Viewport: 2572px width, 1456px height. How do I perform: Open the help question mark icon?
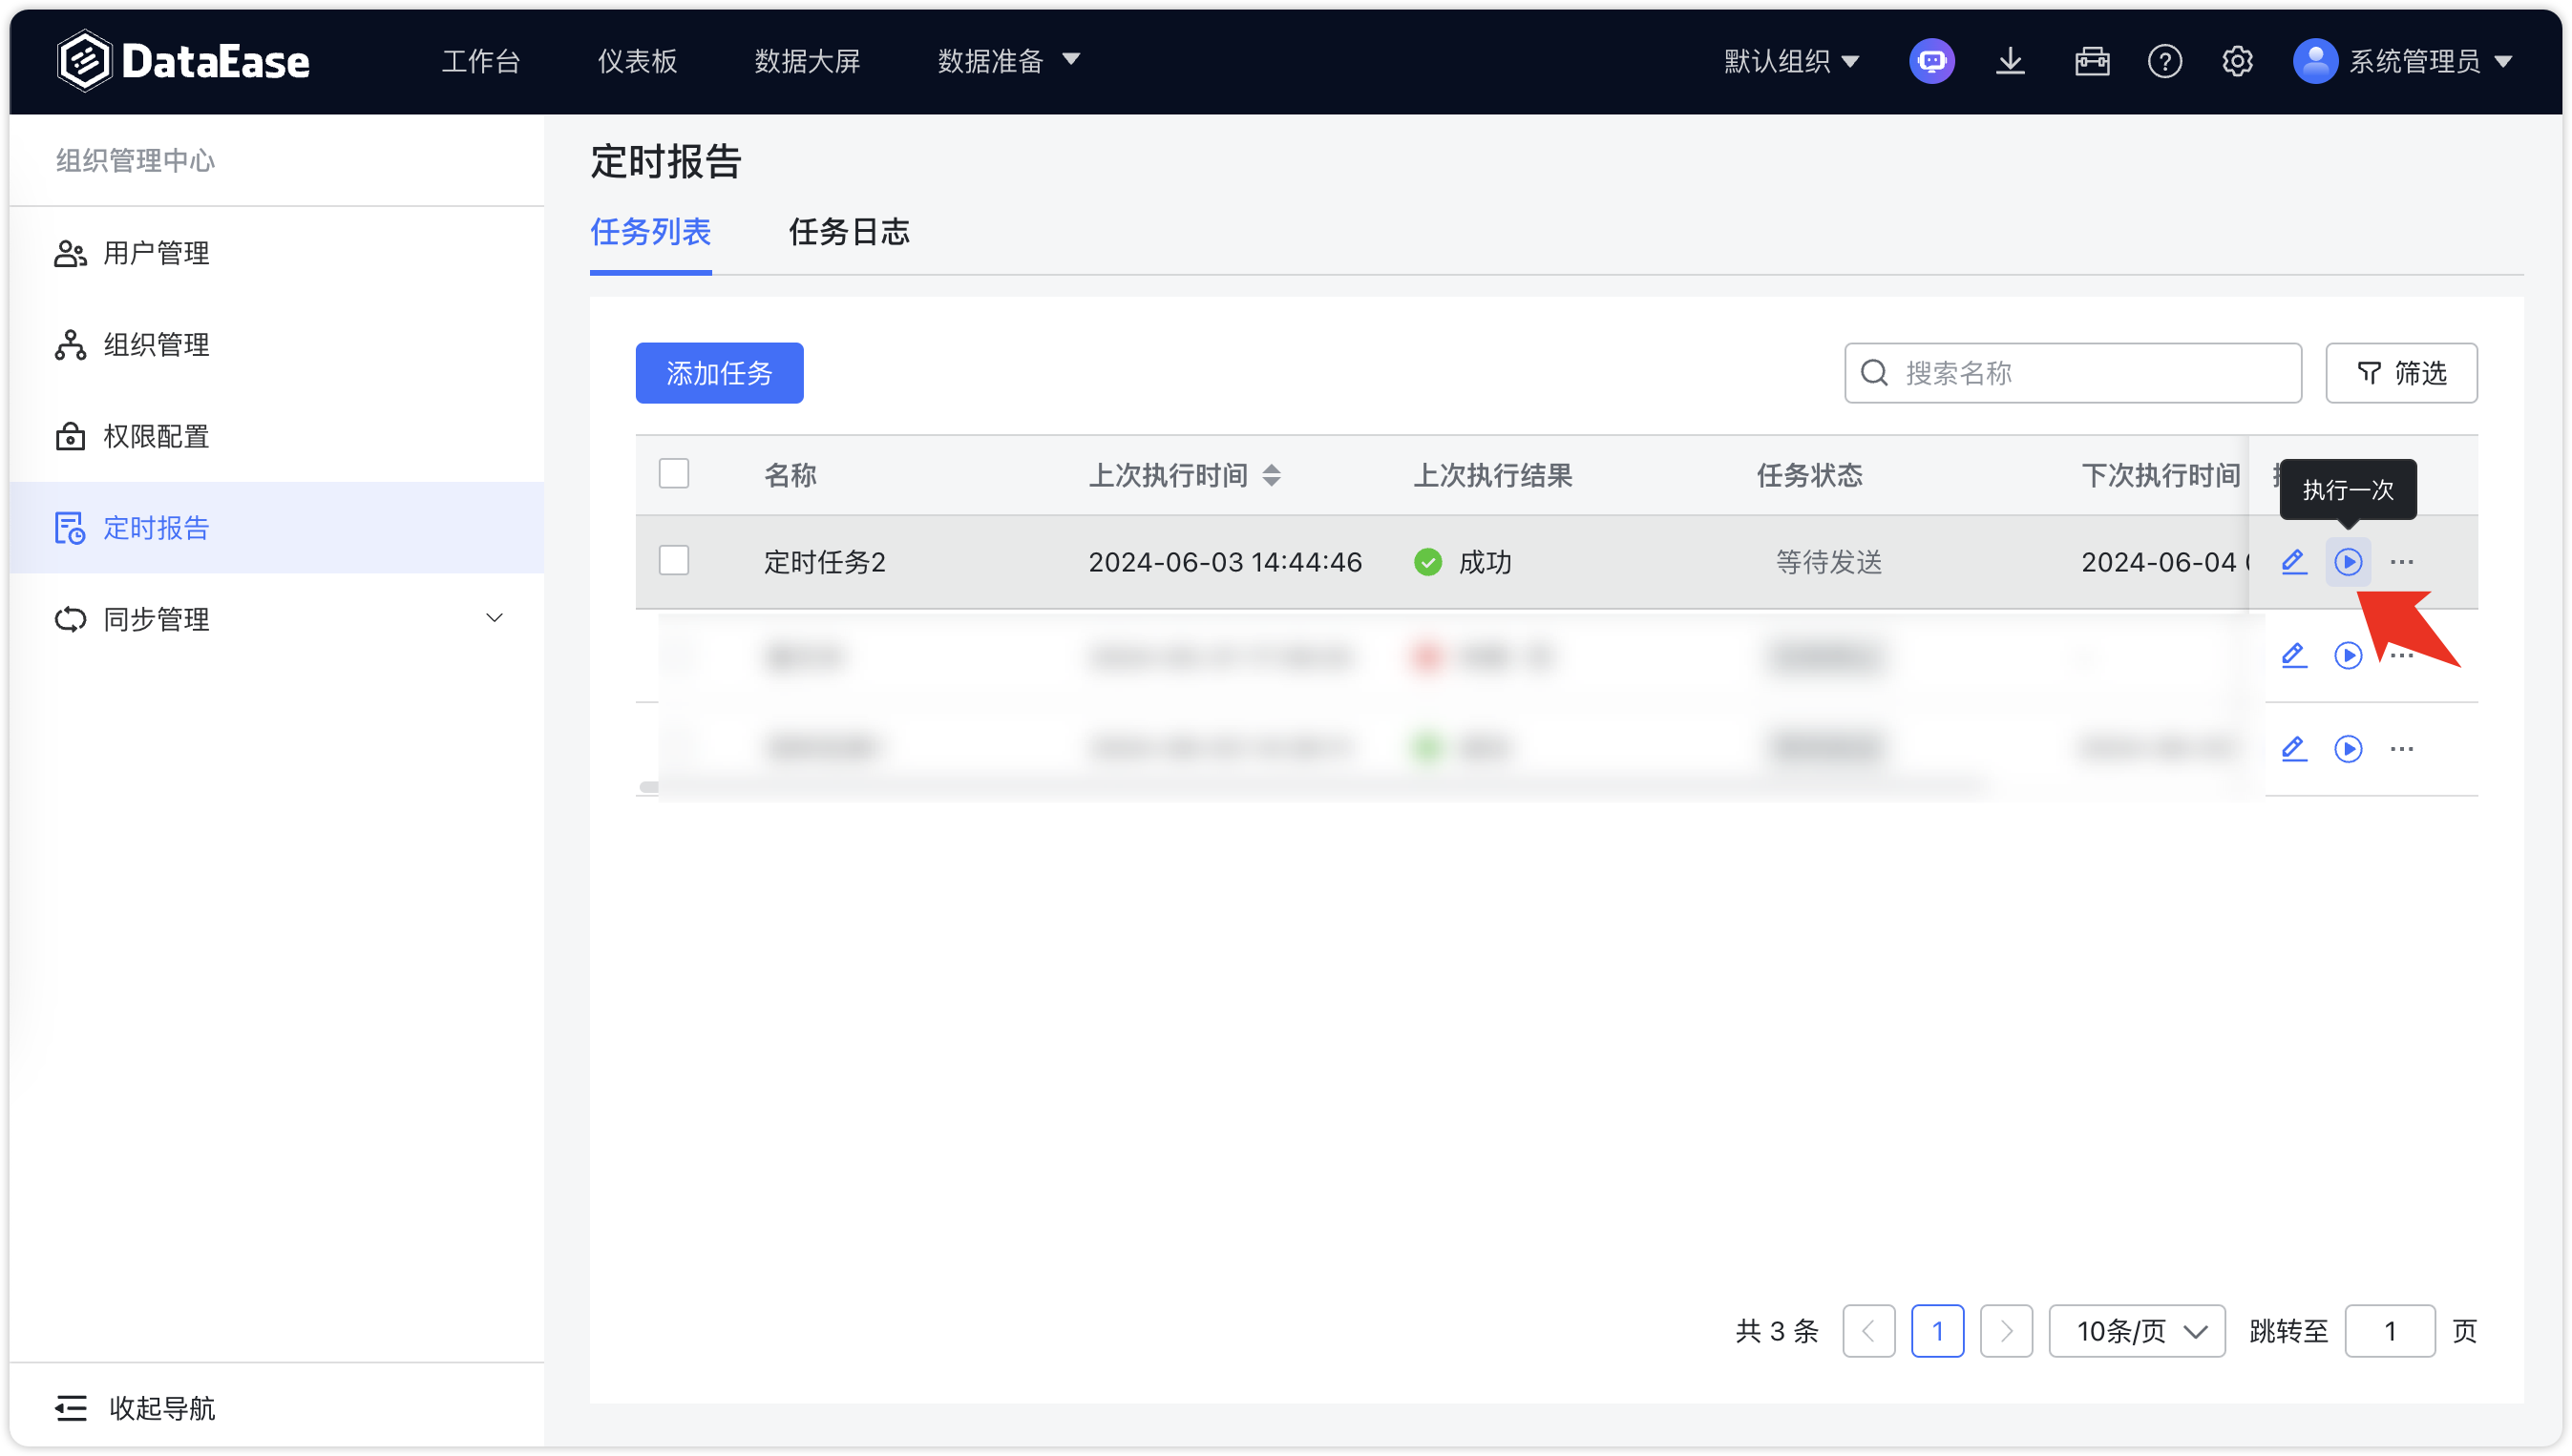click(x=2163, y=61)
